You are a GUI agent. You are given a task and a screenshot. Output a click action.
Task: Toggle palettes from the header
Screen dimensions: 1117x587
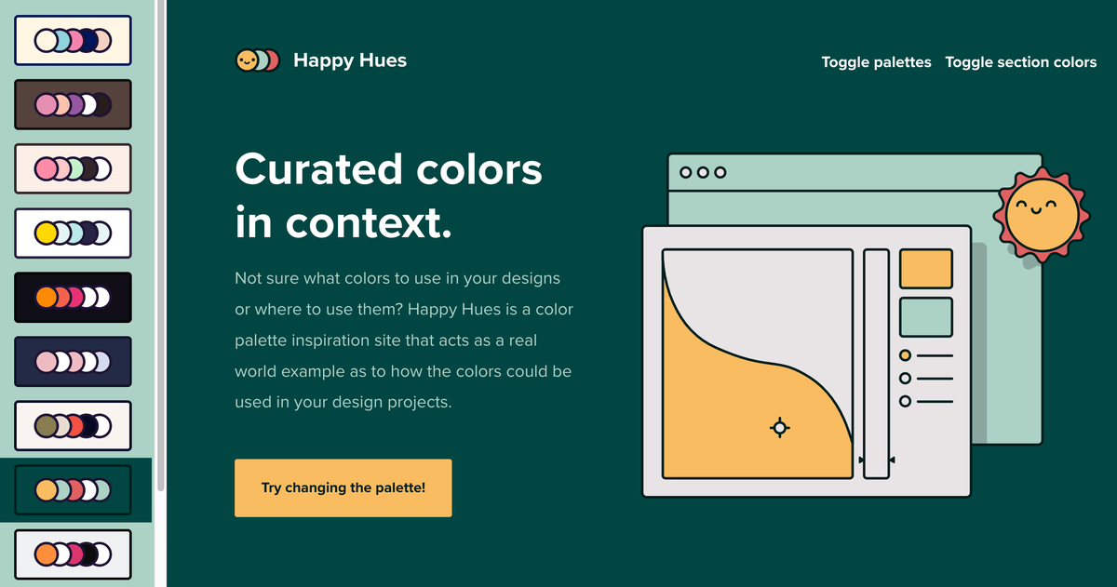tap(876, 62)
